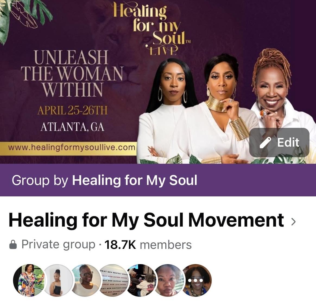Open the Healing for My Soul page link
Viewport: 316px width, 306px height.
coord(135,180)
